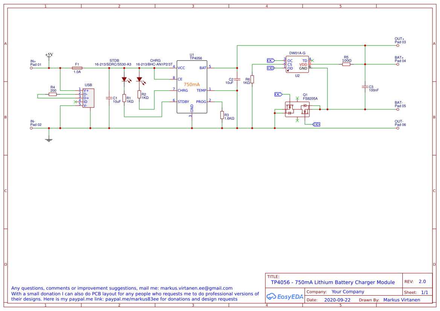Click the markus.virtanen.ee@gmail.com email address

196,288
